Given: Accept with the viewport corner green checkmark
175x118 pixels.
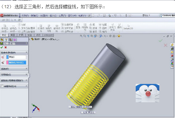Looking at the screenshot, I should click(x=161, y=41).
